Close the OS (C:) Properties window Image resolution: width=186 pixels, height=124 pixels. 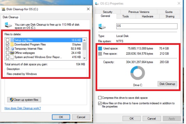[x=179, y=3]
